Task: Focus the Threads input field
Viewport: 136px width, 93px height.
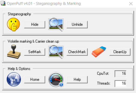Action: point(120,83)
